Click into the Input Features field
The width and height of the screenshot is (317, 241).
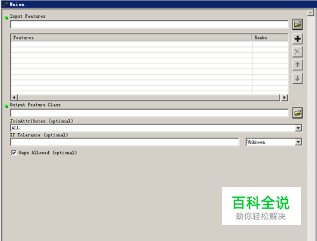click(x=149, y=25)
